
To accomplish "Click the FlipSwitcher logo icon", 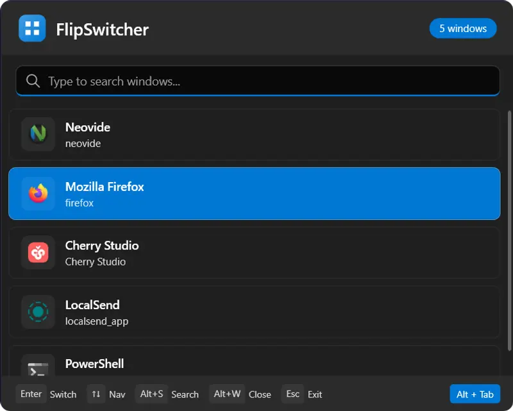I will click(x=33, y=28).
